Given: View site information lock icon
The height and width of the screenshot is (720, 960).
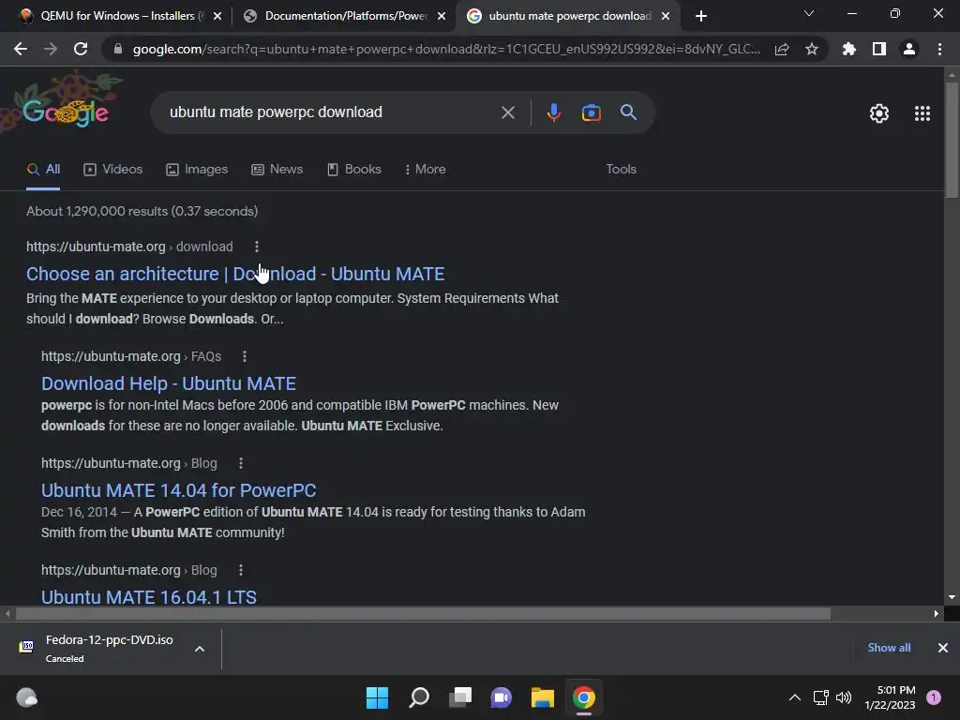Looking at the screenshot, I should point(118,49).
